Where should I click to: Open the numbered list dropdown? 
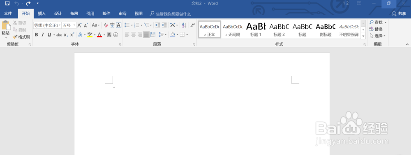click(x=141, y=25)
